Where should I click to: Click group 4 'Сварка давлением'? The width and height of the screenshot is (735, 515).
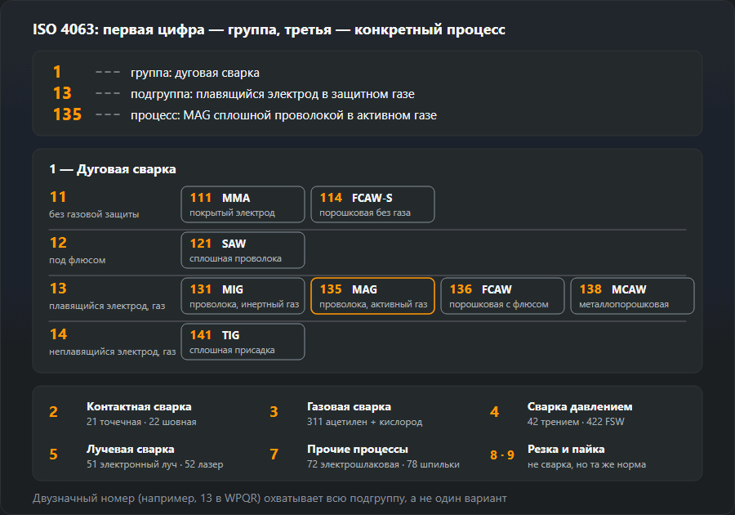[580, 406]
